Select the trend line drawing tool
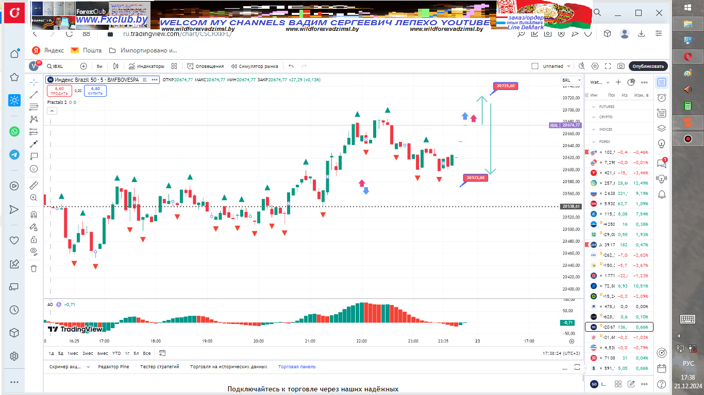Viewport: 704px width, 395px height. coord(34,95)
